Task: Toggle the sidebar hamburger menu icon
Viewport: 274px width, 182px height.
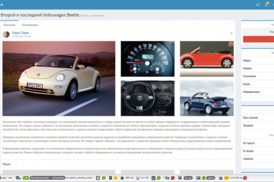Action: coord(2,5)
